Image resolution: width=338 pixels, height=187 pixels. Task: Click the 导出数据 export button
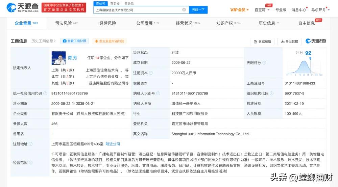[289, 42]
